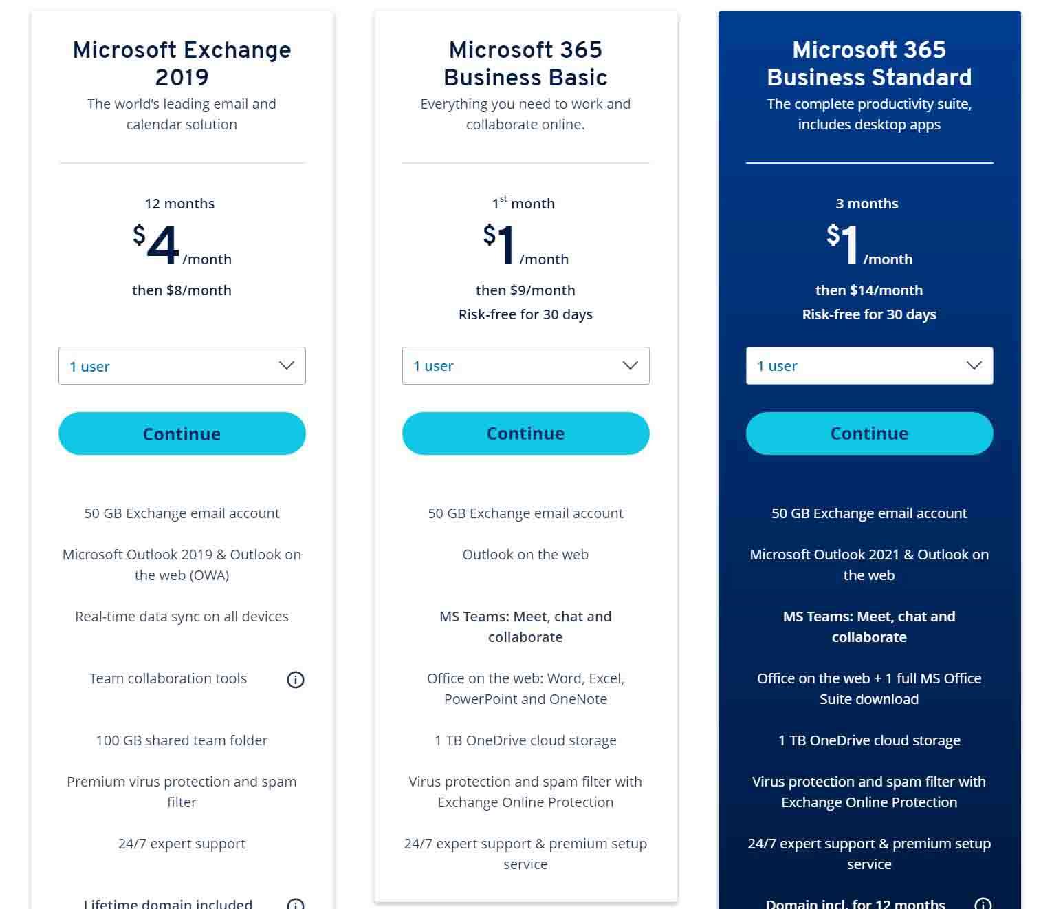Click info icon beside Team collaboration tools
The image size is (1041, 909).
296,680
